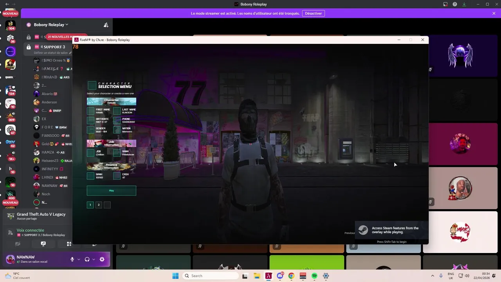Open server with 42 notification badge
Image resolution: width=501 pixels, height=282 pixels.
tap(11, 143)
